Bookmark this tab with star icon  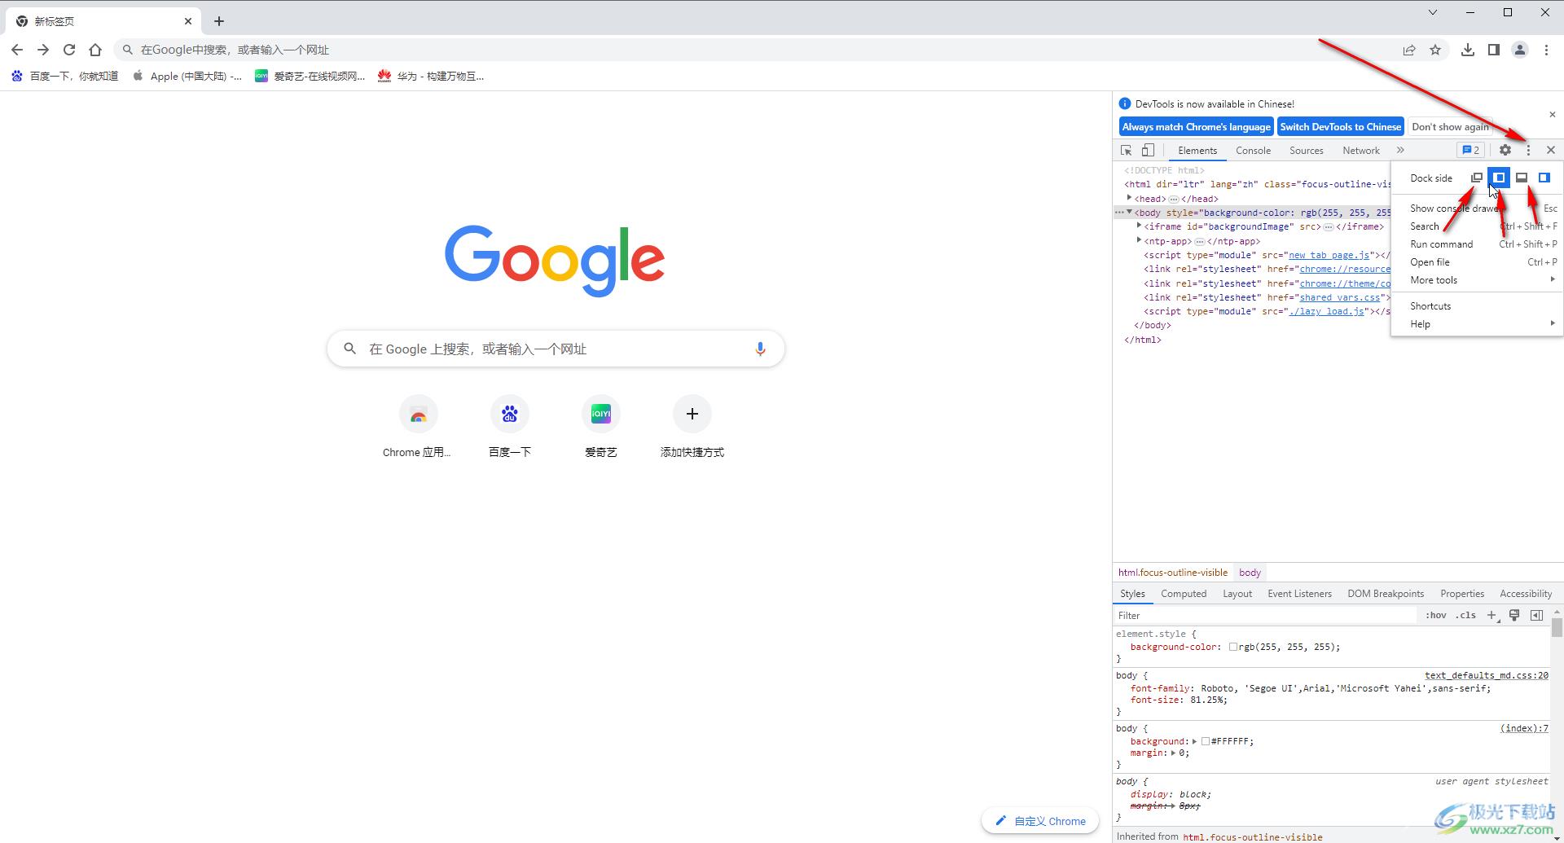coord(1435,50)
